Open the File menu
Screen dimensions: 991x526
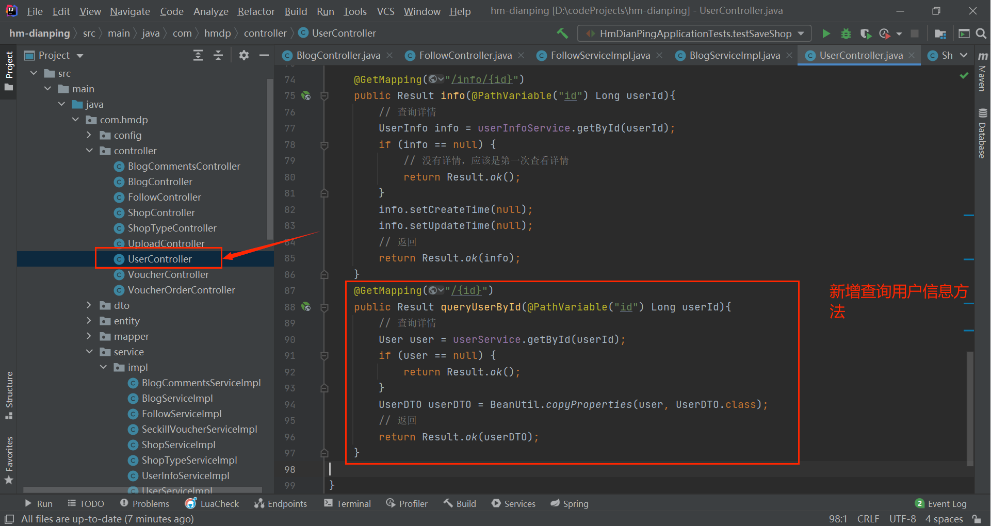(35, 11)
